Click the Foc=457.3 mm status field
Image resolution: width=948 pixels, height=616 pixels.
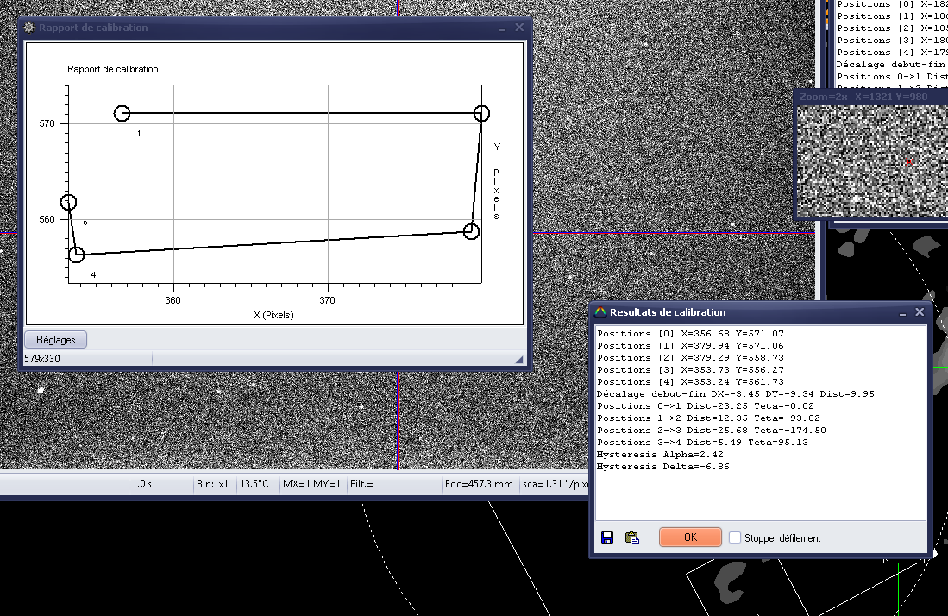pyautogui.click(x=480, y=485)
